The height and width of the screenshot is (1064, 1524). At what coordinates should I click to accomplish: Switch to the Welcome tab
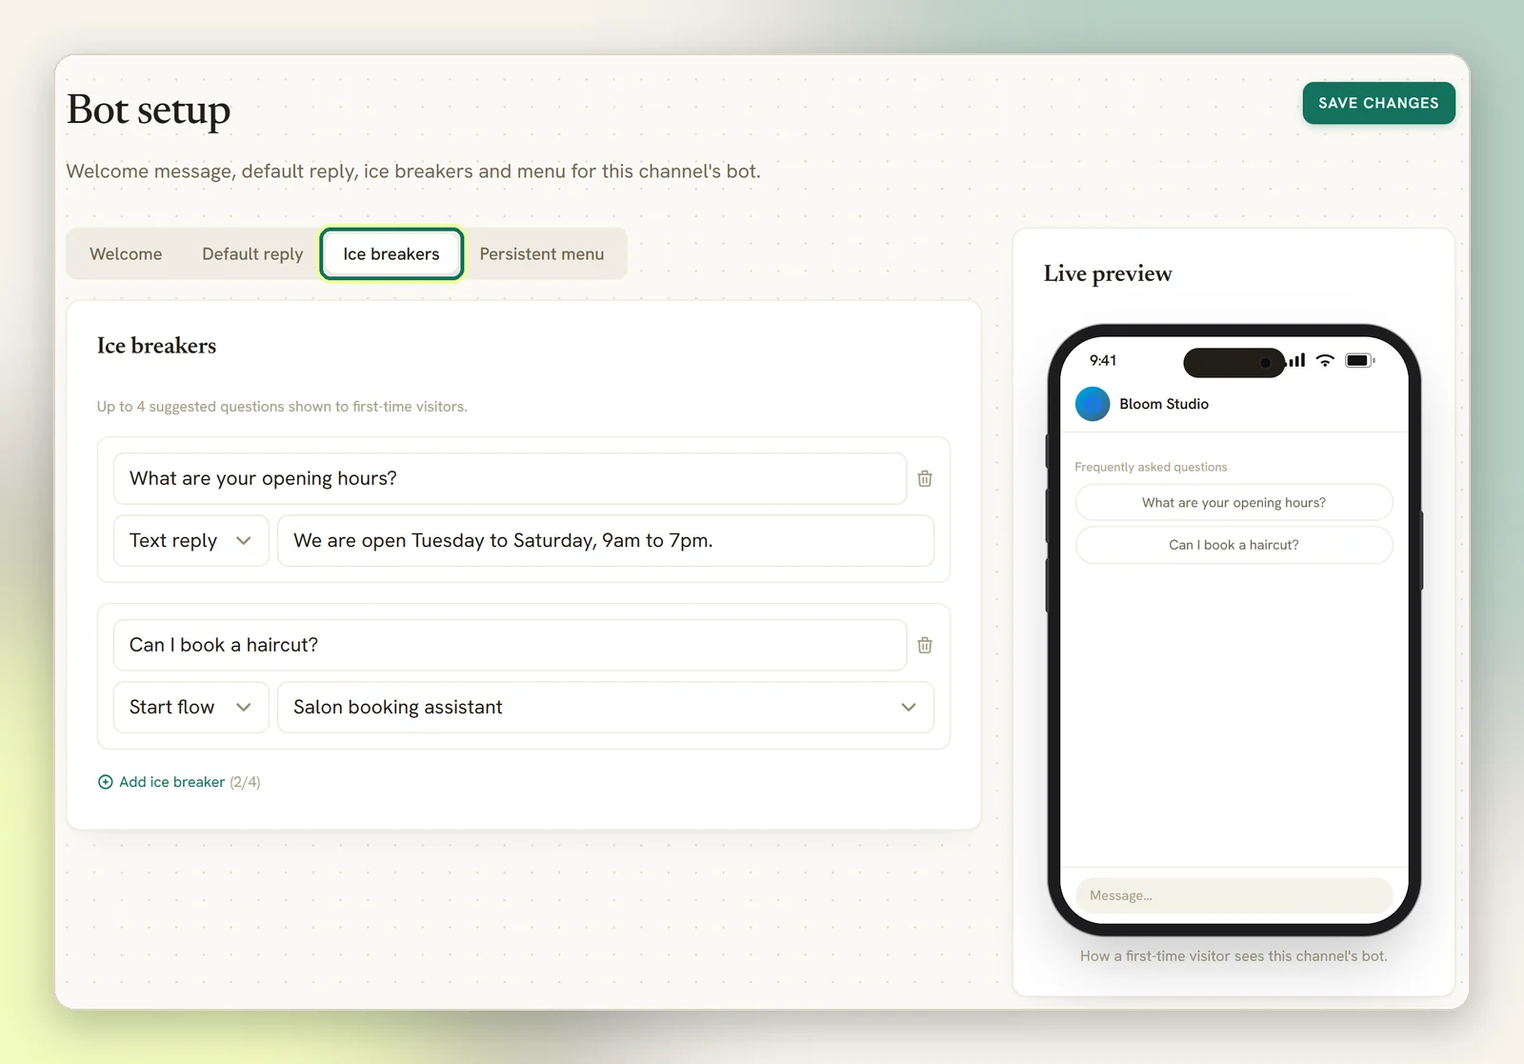tap(126, 254)
